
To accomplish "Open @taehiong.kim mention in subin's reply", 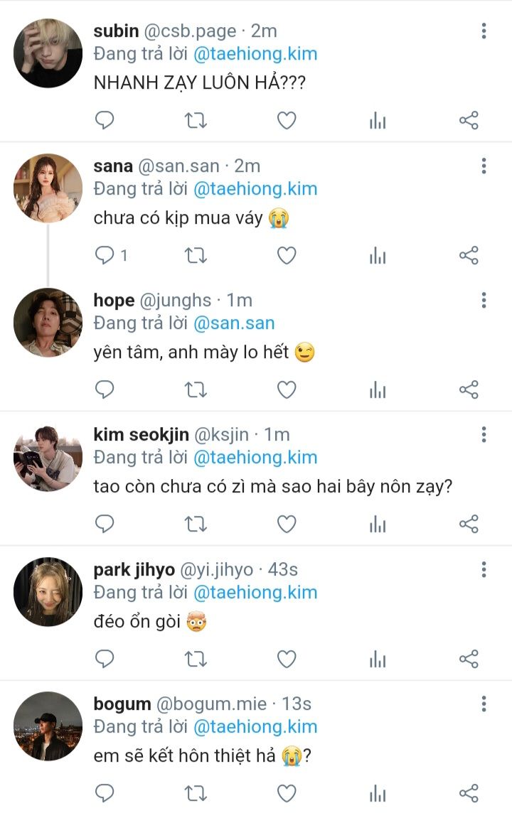I will point(255,54).
